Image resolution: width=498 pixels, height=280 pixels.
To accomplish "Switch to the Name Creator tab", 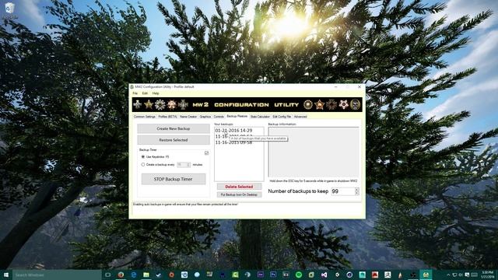I will point(188,117).
